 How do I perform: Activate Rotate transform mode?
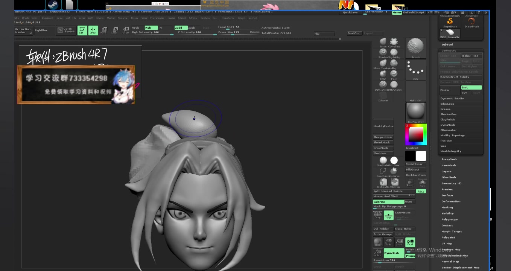[x=125, y=30]
